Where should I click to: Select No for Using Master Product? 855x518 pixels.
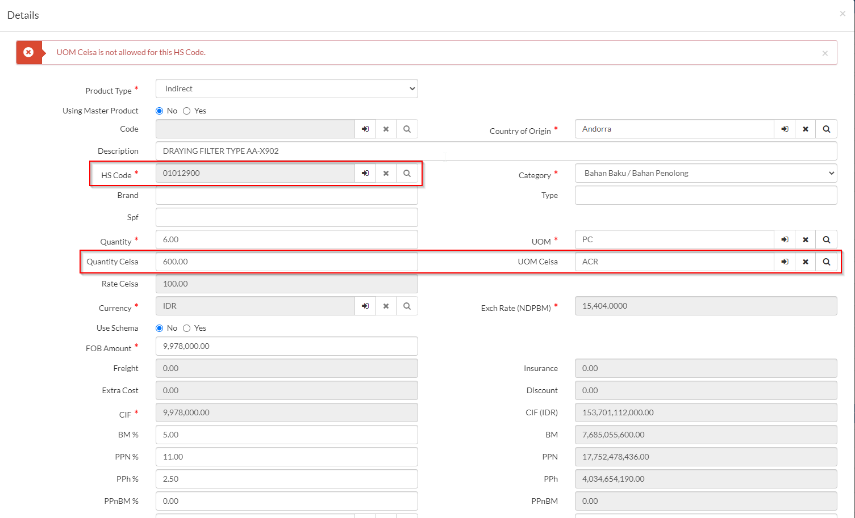point(160,111)
